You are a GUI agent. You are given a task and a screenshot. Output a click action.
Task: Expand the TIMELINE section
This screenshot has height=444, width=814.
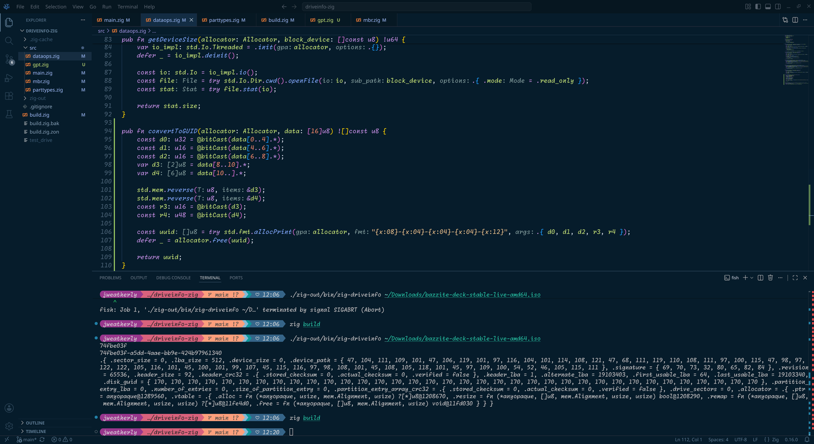tap(56, 431)
